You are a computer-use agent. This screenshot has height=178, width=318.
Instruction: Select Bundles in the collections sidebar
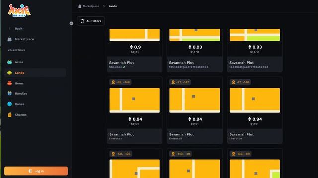pos(35,93)
